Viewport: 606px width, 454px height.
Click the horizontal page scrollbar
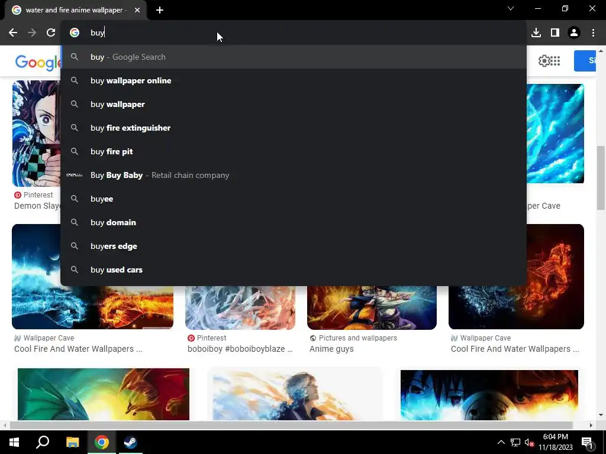coord(291,425)
